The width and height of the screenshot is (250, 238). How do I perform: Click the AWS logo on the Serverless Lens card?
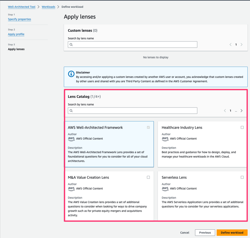[165, 189]
